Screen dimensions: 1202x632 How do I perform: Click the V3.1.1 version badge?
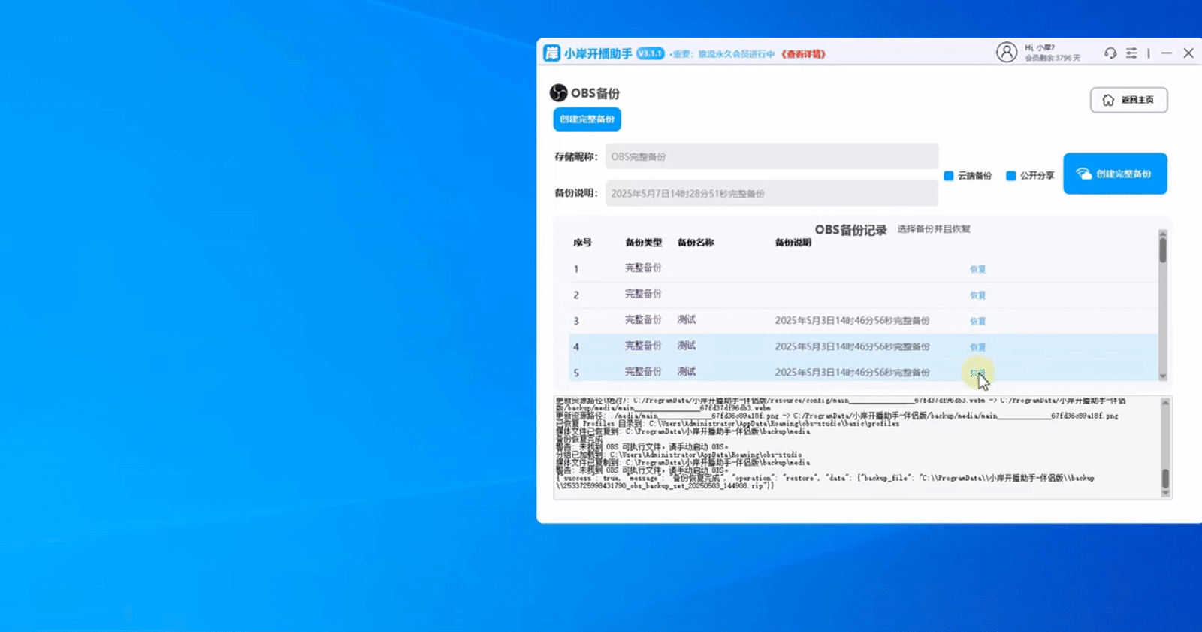[650, 53]
